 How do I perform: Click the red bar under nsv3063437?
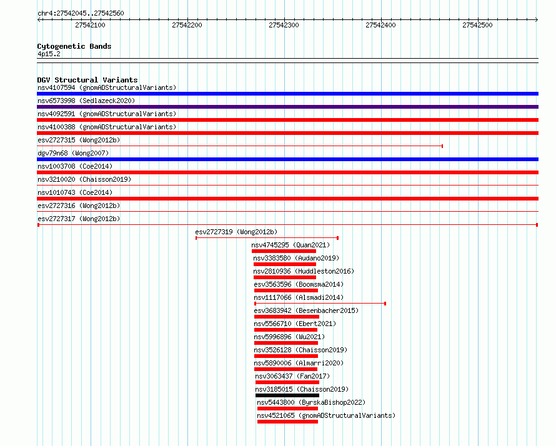287,382
